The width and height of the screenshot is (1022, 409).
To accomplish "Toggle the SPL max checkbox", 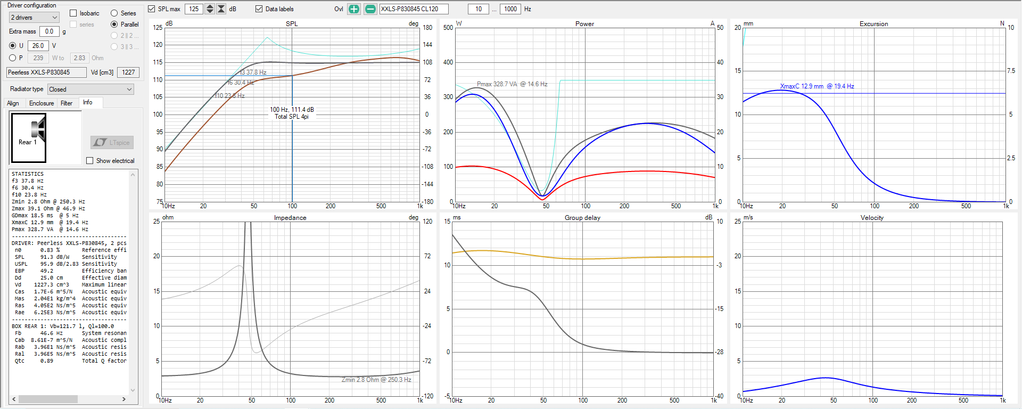I will click(152, 9).
